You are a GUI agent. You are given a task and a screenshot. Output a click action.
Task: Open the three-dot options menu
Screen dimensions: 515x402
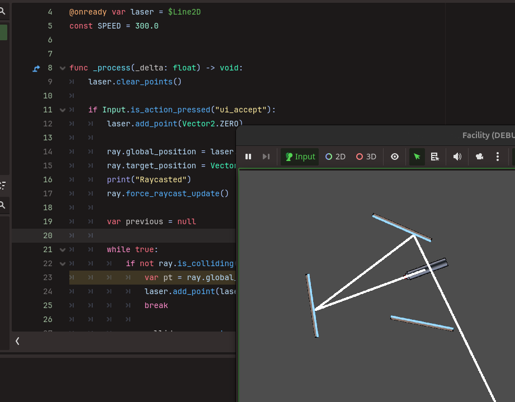tap(498, 157)
